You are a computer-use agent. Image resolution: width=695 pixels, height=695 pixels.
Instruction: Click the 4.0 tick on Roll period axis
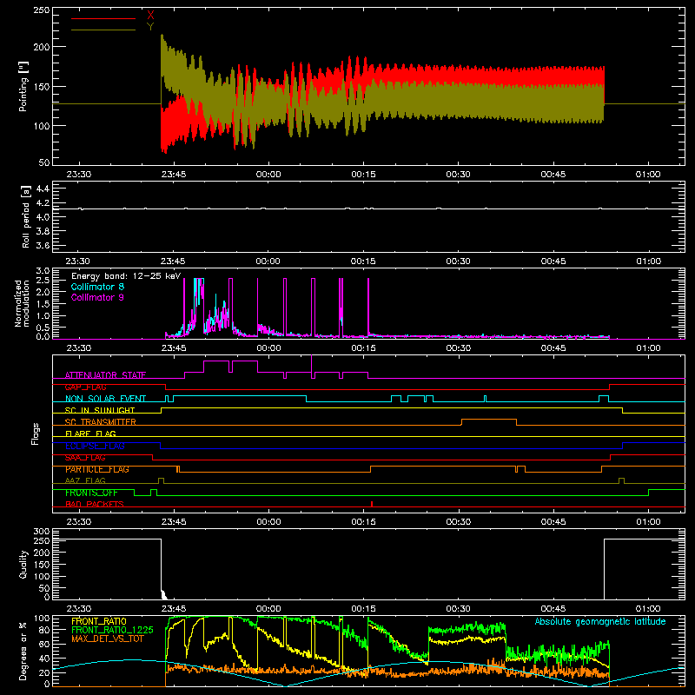pyautogui.click(x=43, y=217)
